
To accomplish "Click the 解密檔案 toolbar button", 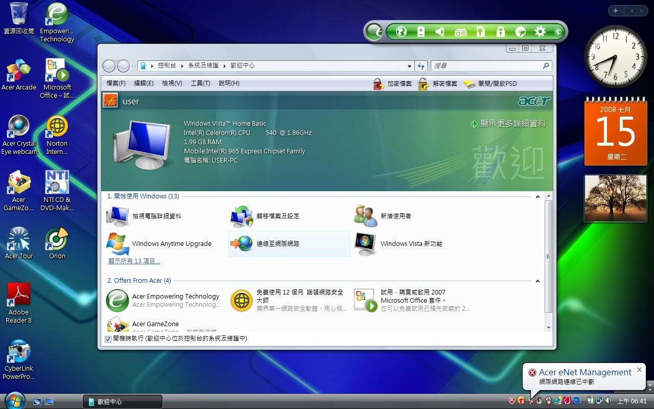I will (437, 84).
